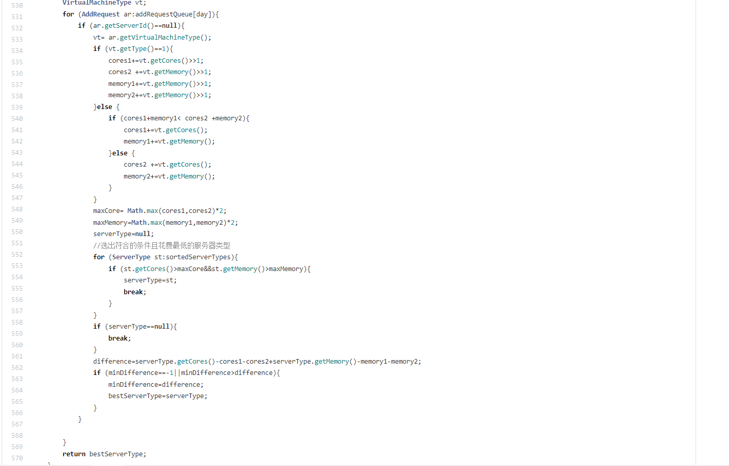
Task: Click the 'vt= ar.getVirtualMachineType();' line
Action: [152, 38]
